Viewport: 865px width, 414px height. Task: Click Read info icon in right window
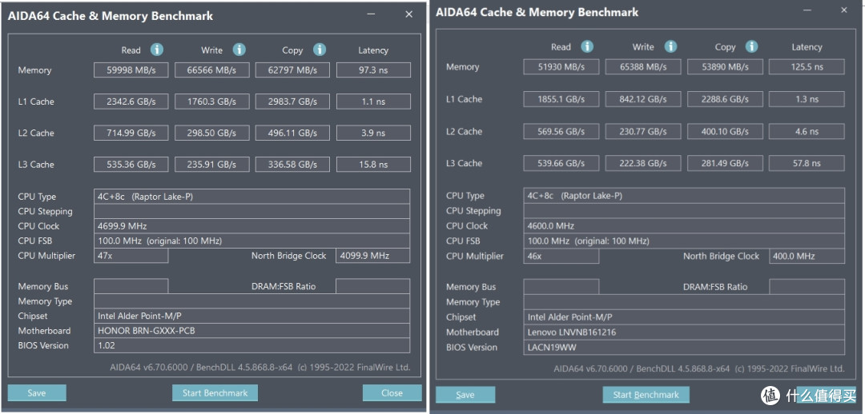pyautogui.click(x=588, y=47)
